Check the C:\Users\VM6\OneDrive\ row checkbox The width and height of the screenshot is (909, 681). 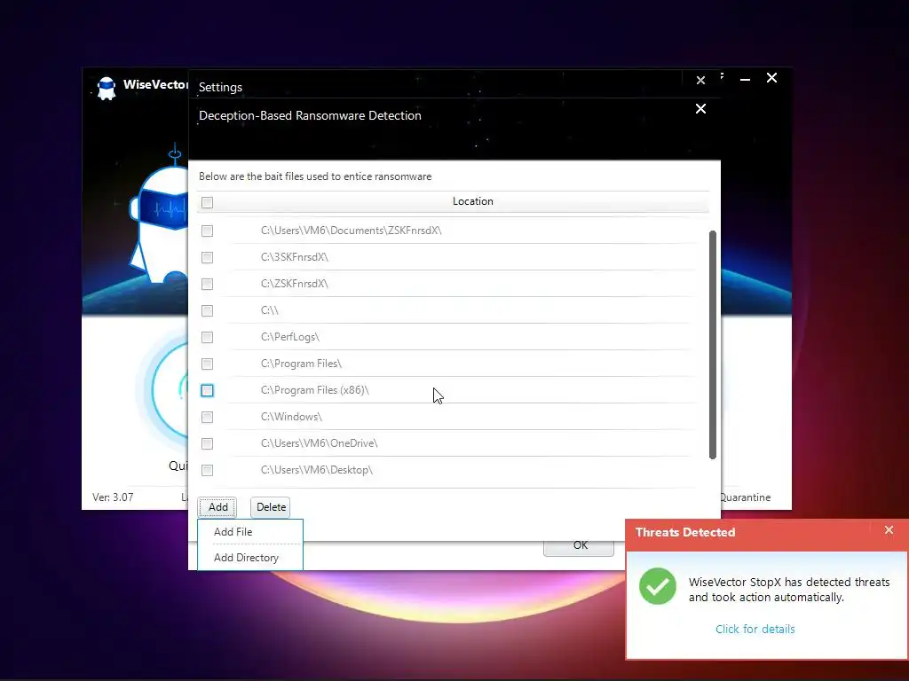click(x=207, y=443)
